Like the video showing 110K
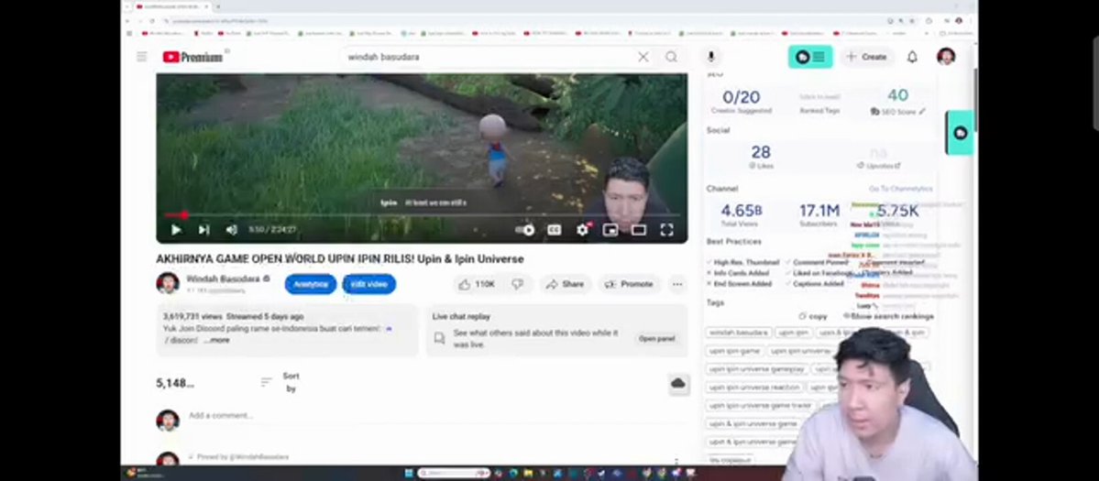The width and height of the screenshot is (1099, 481). click(477, 284)
